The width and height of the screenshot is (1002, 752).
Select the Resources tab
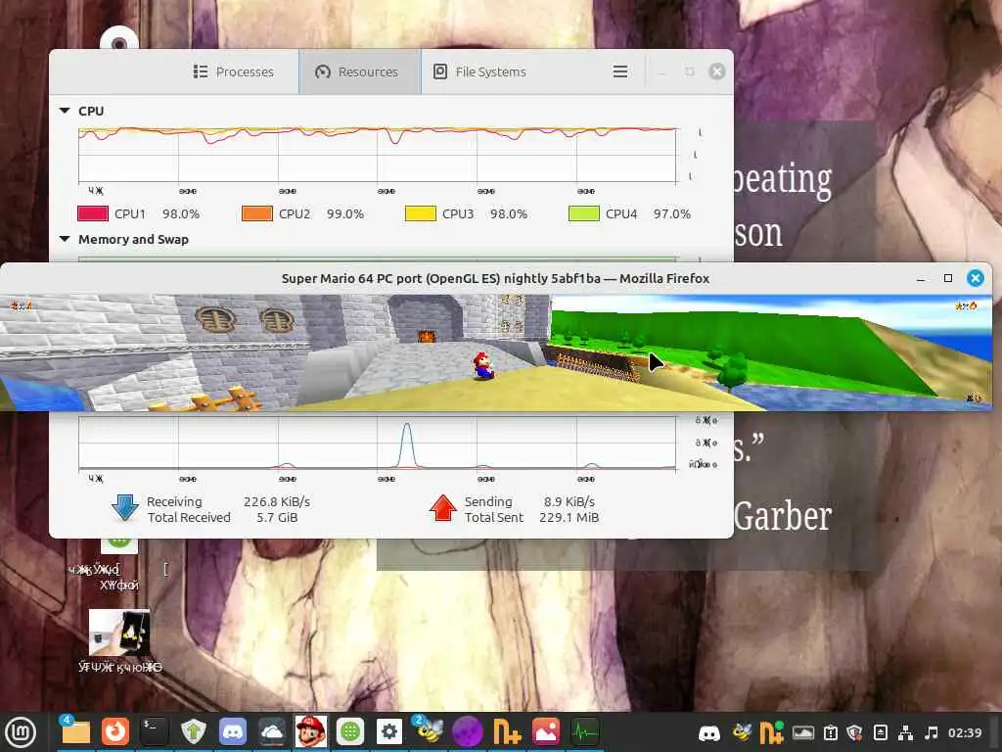pyautogui.click(x=360, y=71)
